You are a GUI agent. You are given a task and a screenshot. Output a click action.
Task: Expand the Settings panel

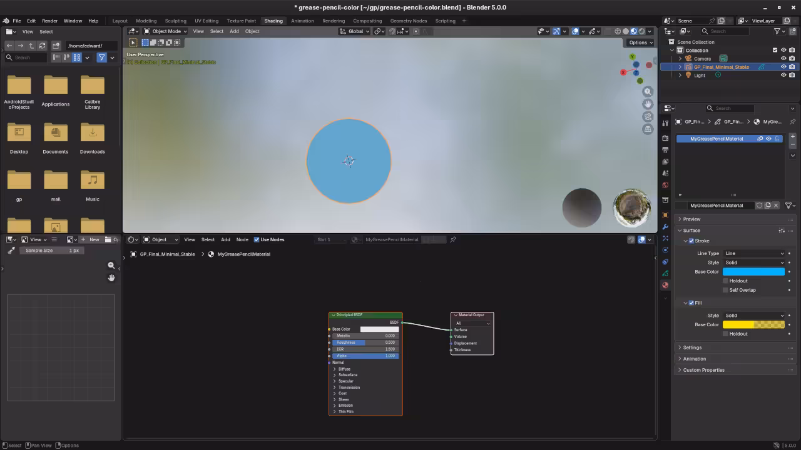coord(692,347)
